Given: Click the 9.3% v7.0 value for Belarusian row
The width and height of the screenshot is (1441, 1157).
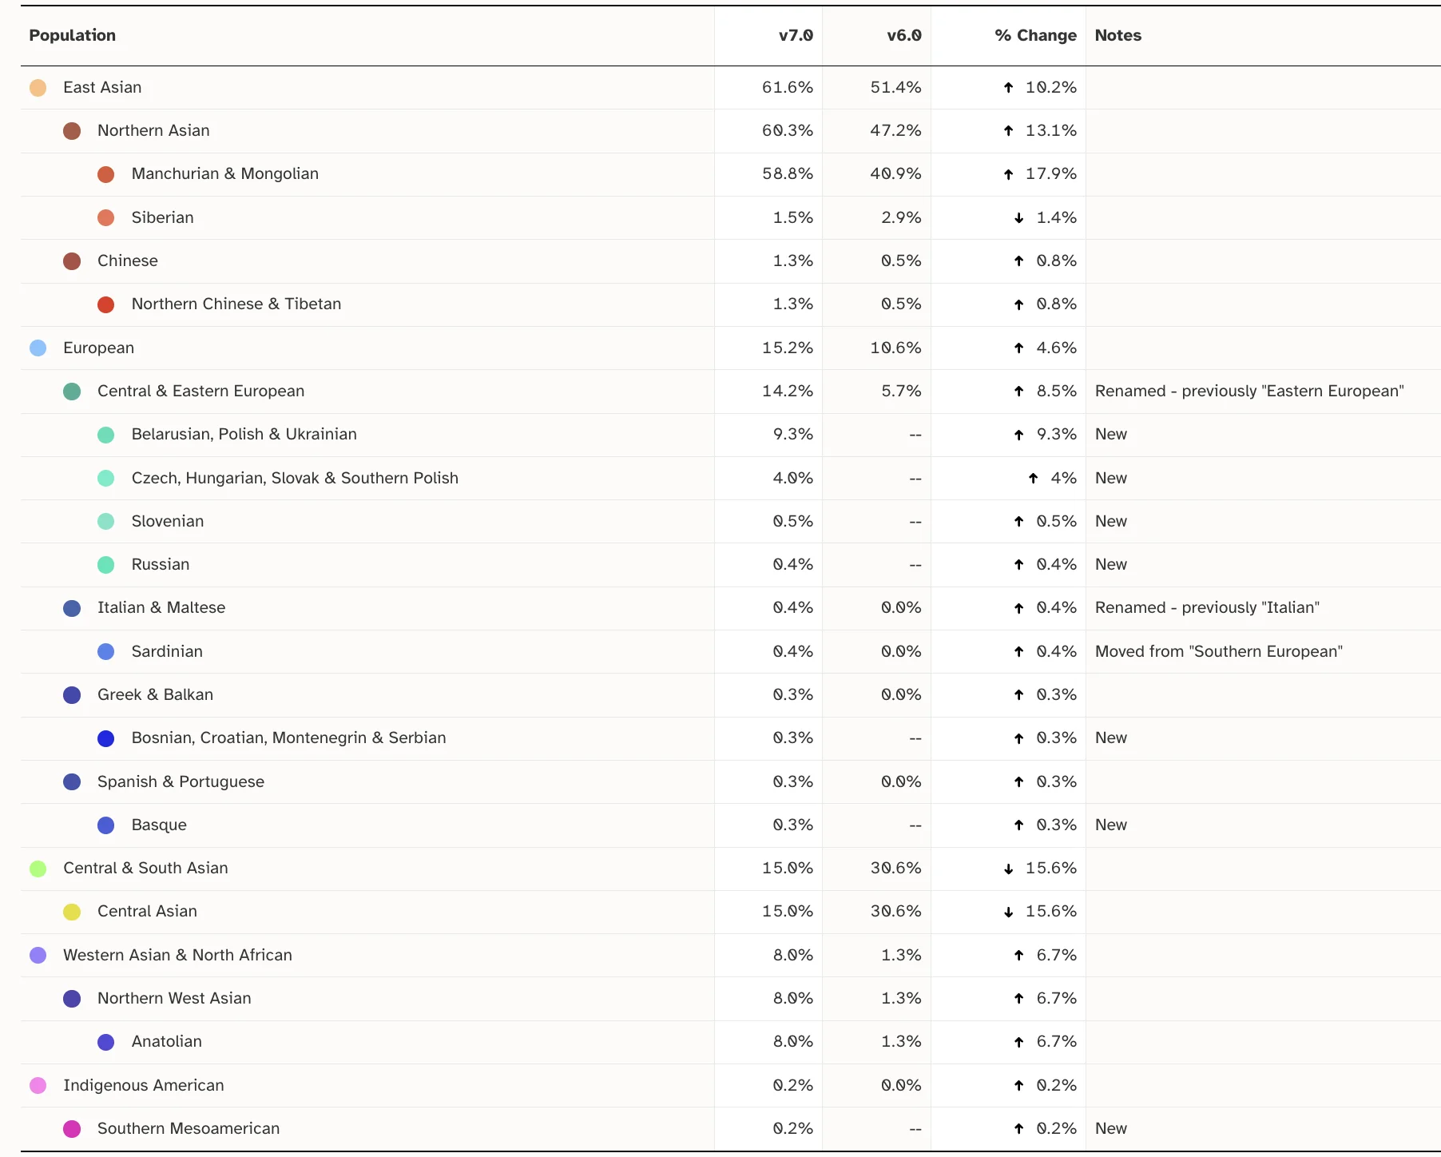Looking at the screenshot, I should [x=793, y=434].
